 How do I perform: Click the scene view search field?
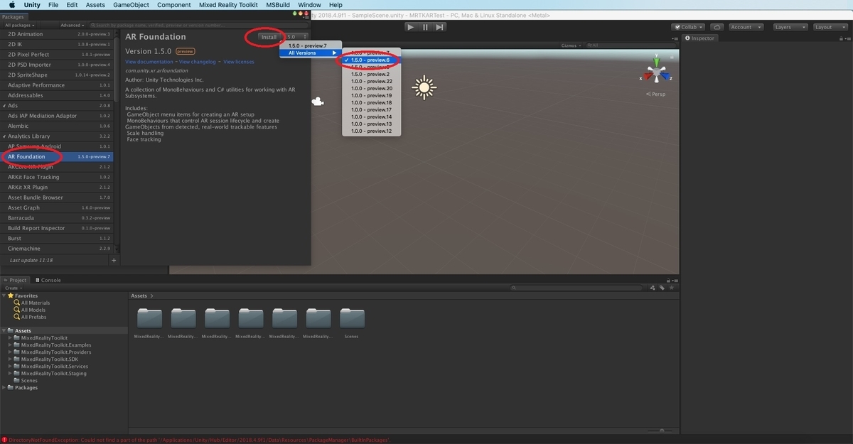coord(631,45)
